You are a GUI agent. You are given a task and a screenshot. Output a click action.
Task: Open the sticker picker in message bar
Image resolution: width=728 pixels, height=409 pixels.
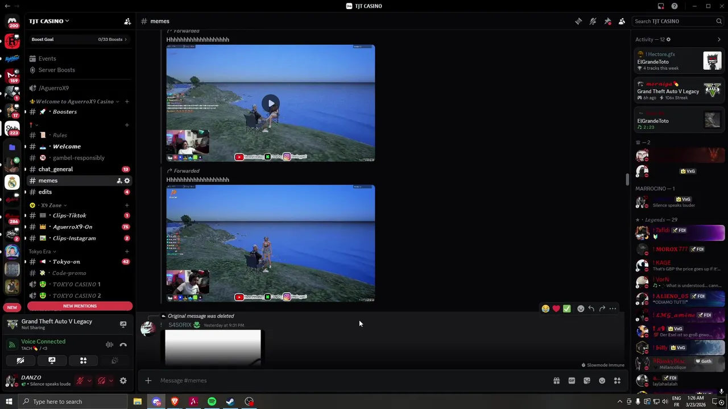(x=587, y=381)
